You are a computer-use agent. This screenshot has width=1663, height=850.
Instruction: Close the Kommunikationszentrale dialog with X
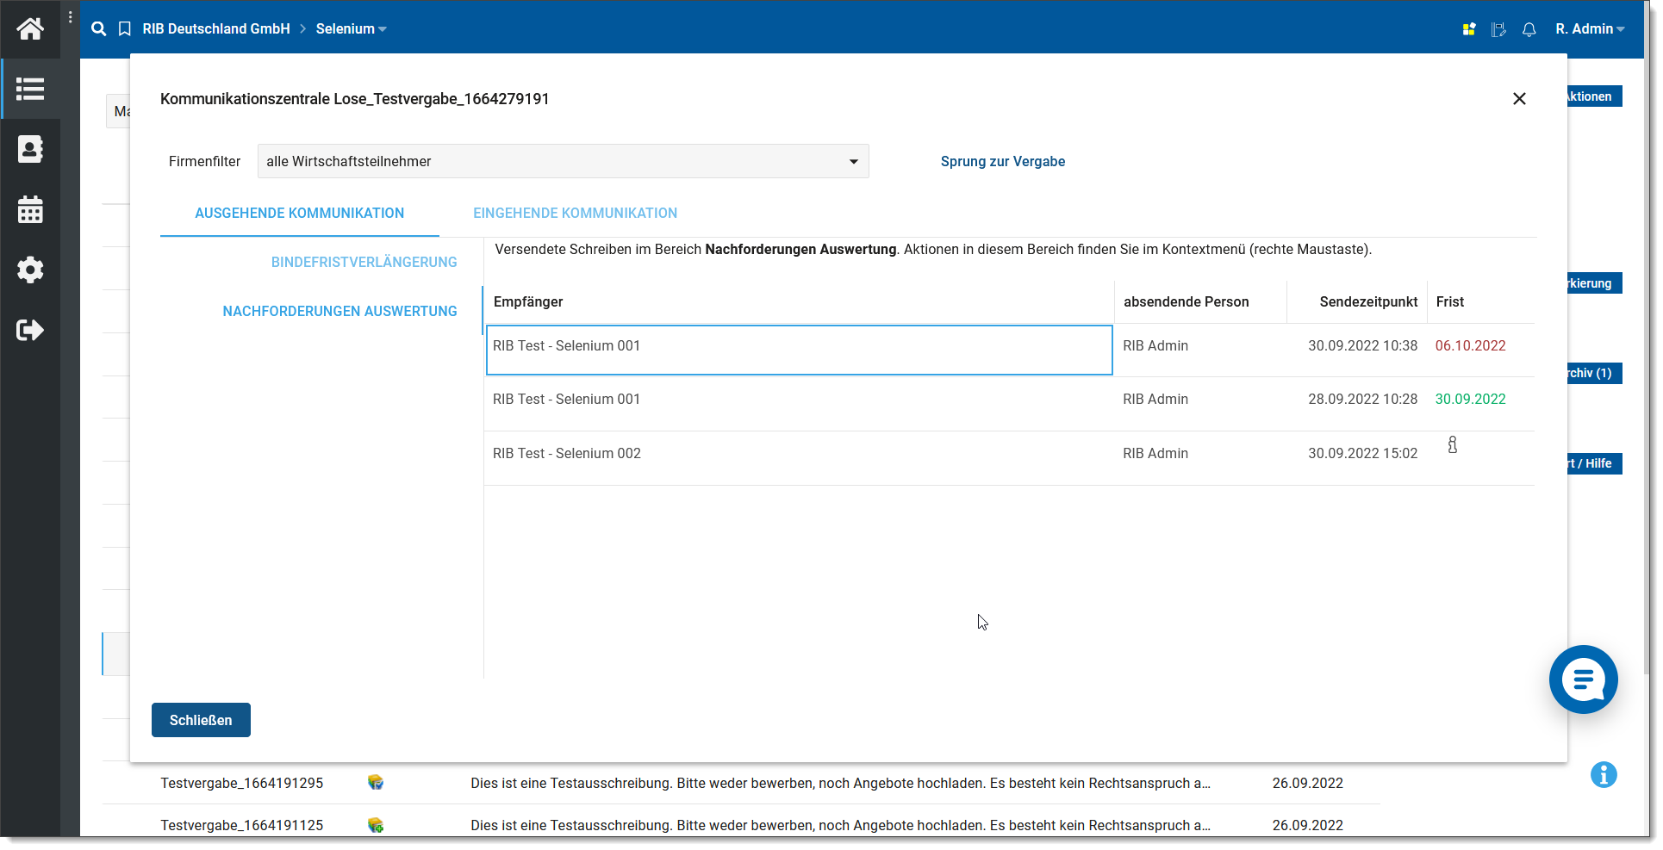[1519, 99]
